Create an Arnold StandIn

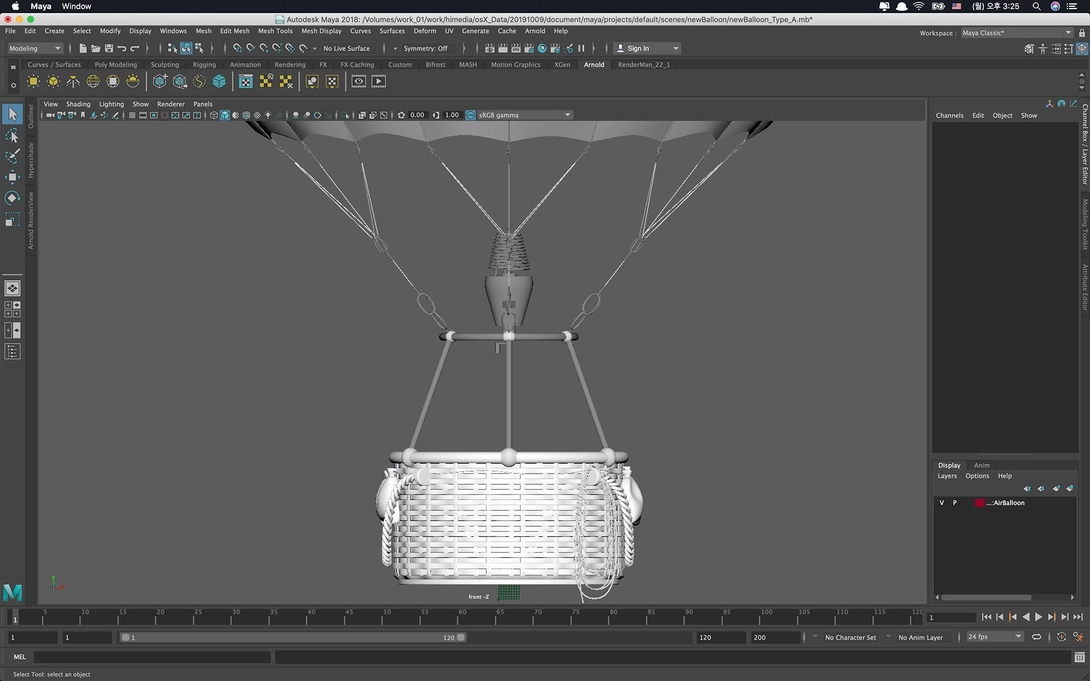click(160, 82)
